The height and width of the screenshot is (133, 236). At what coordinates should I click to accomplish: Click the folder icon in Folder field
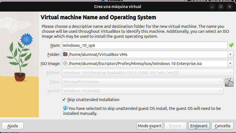(x=65, y=54)
